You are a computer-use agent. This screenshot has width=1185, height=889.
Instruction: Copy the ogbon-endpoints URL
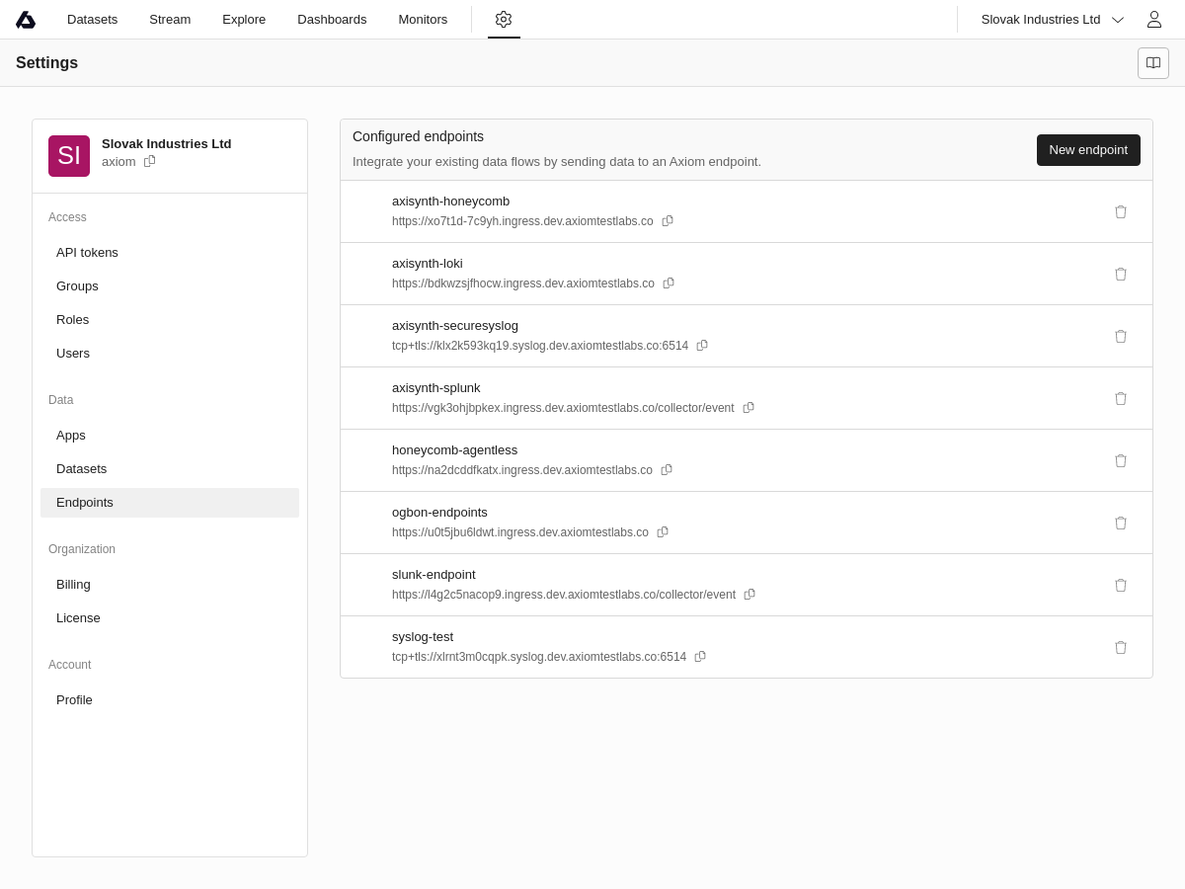663,532
